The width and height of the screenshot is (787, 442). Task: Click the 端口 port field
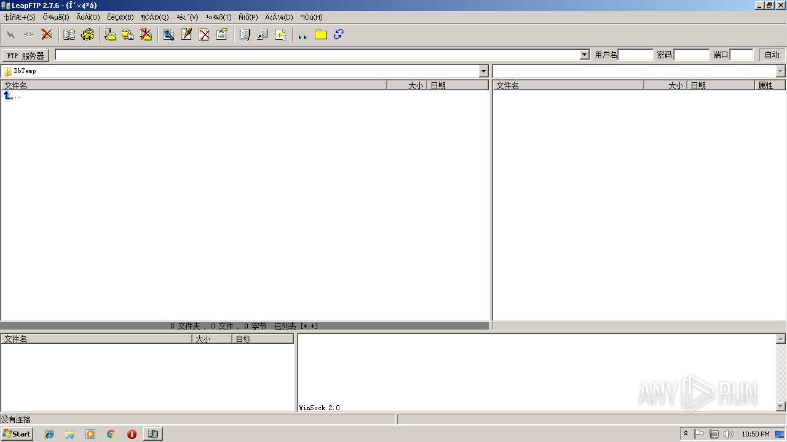pos(742,55)
